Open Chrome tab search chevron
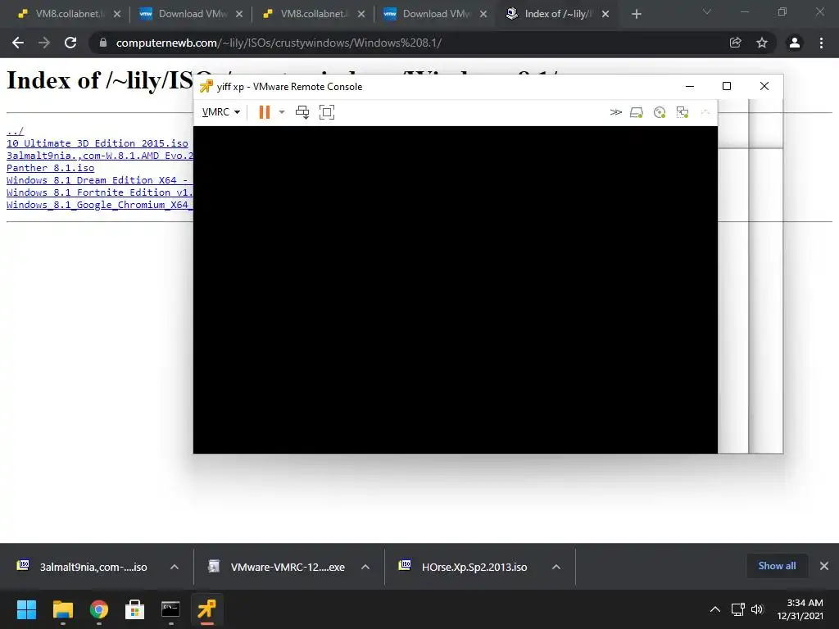Screen dimensions: 839x629 point(707,11)
